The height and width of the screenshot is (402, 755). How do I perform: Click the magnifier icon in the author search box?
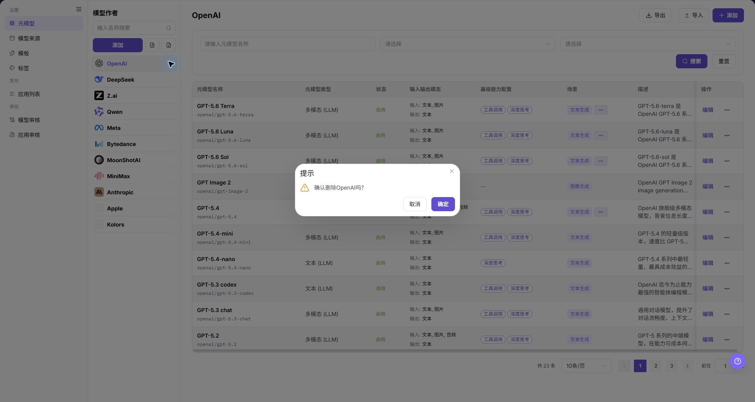tap(169, 28)
